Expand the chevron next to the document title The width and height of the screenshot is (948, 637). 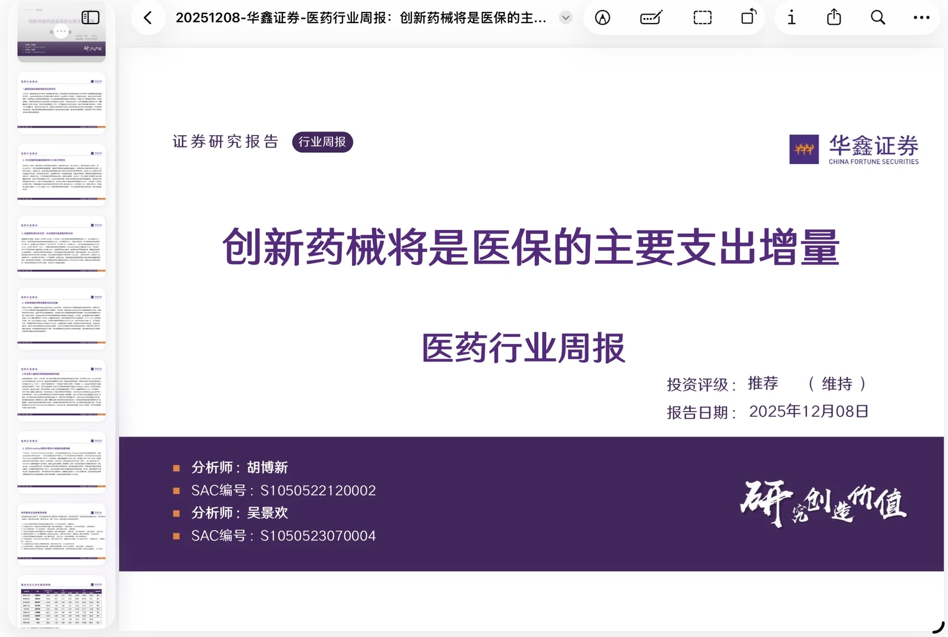[565, 18]
